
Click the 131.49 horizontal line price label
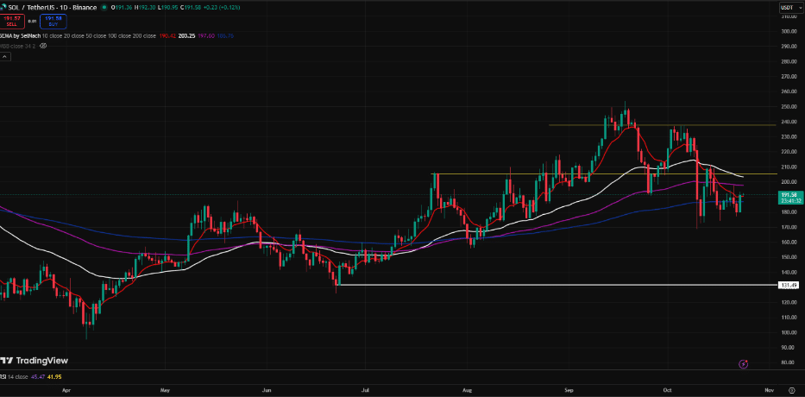(789, 285)
